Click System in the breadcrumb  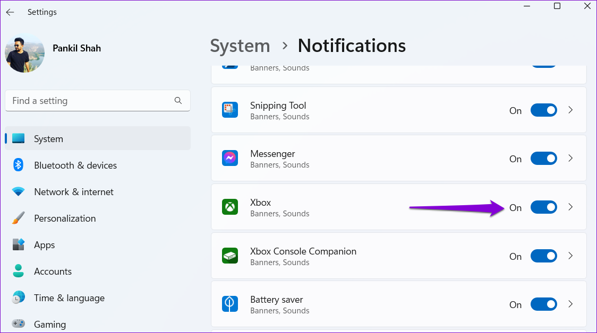(240, 46)
